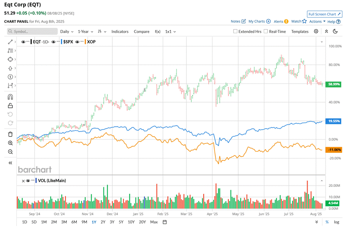Select the 5Y range tab
Image resolution: width=349 pixels, height=230 pixels.
click(x=121, y=222)
